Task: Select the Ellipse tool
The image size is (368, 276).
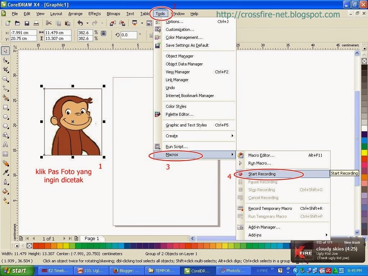Action: (x=5, y=117)
